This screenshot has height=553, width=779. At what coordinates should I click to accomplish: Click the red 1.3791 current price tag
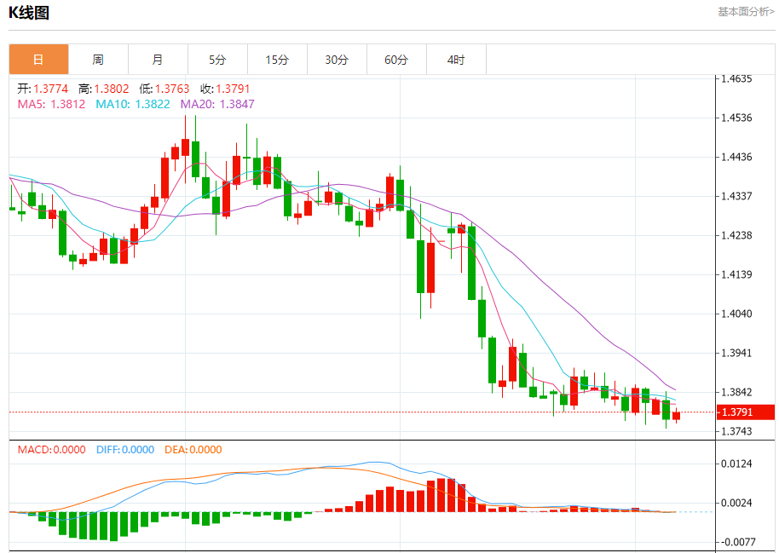tap(746, 412)
